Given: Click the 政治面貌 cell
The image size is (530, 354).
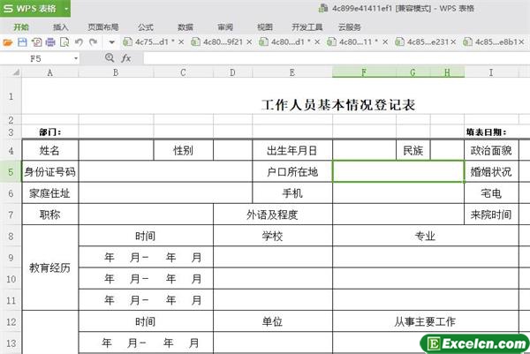Looking at the screenshot, I should tap(491, 150).
